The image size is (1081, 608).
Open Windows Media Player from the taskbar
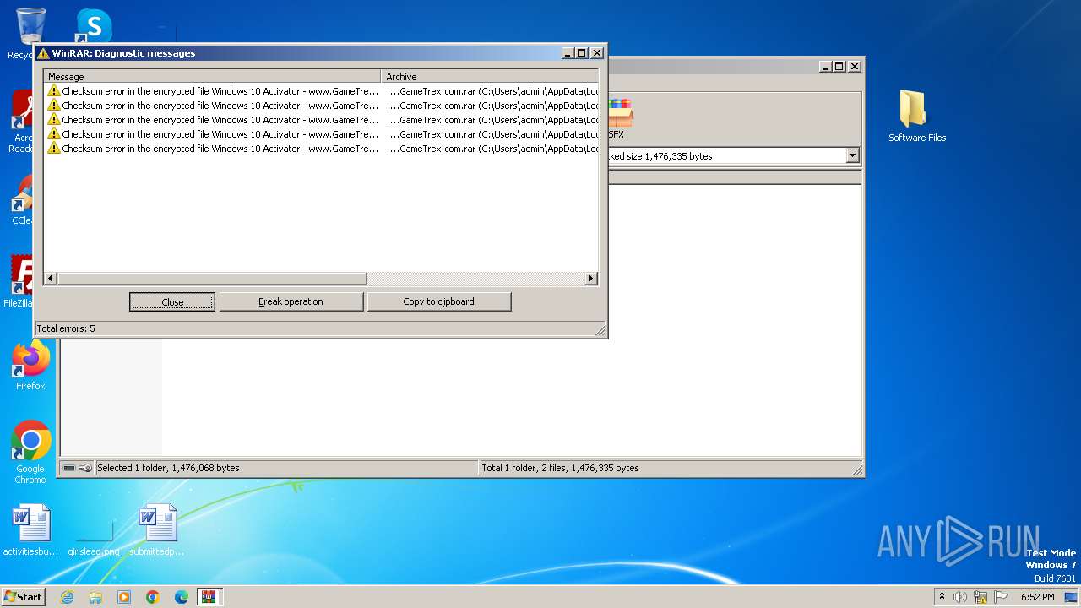124,597
